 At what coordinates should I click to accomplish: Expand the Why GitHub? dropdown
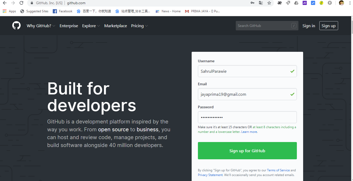pyautogui.click(x=41, y=26)
